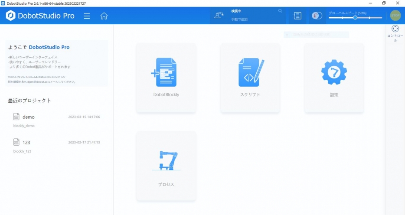The height and width of the screenshot is (215, 405).
Task: Click the 123 project file icon
Action: click(x=16, y=142)
